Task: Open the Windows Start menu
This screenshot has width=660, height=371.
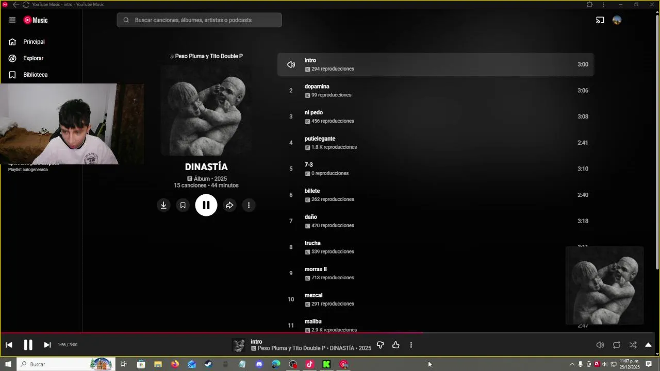Action: point(8,364)
